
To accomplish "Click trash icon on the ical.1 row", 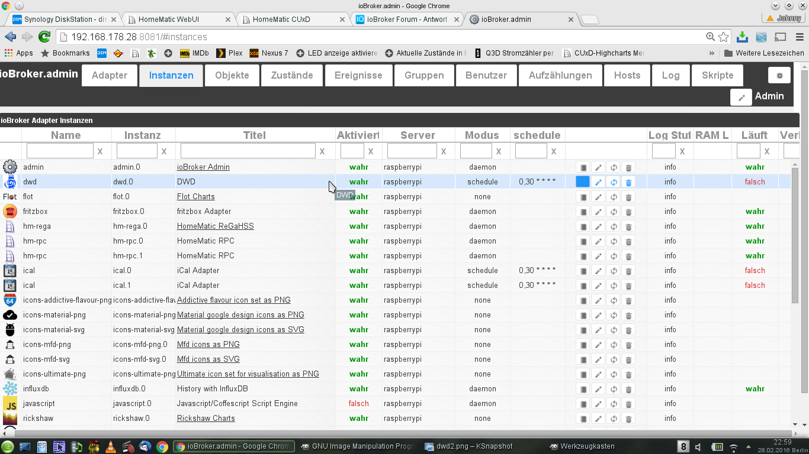I will (629, 286).
